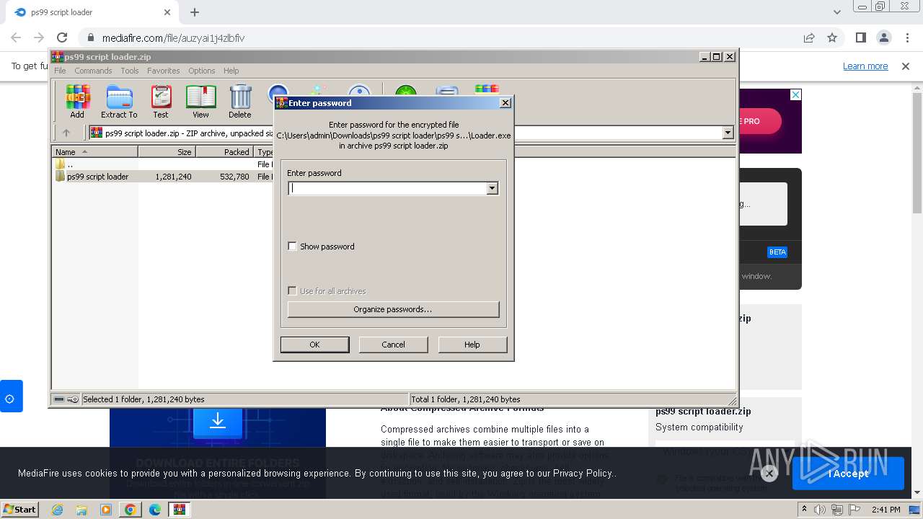923x519 pixels.
Task: Click the blue gear widget at left edge
Action: pos(10,396)
